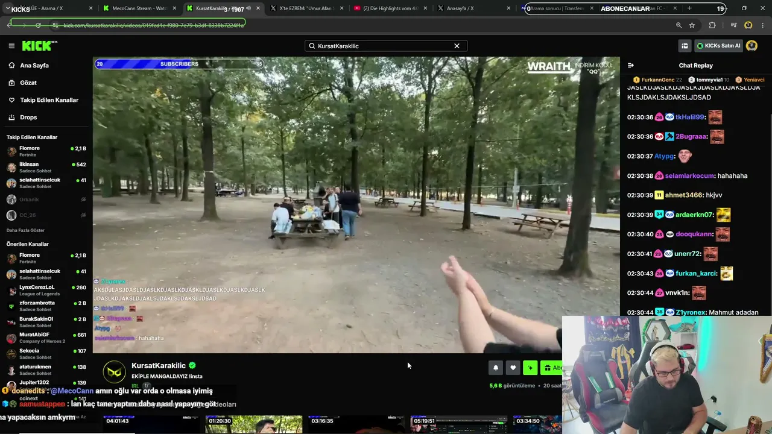Click username unerr72 in chat replay
The height and width of the screenshot is (434, 772).
point(688,254)
